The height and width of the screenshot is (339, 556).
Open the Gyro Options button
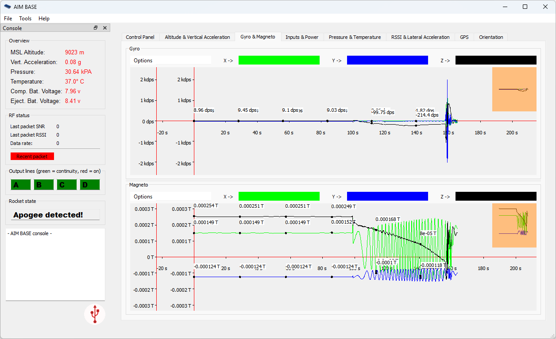tap(170, 61)
